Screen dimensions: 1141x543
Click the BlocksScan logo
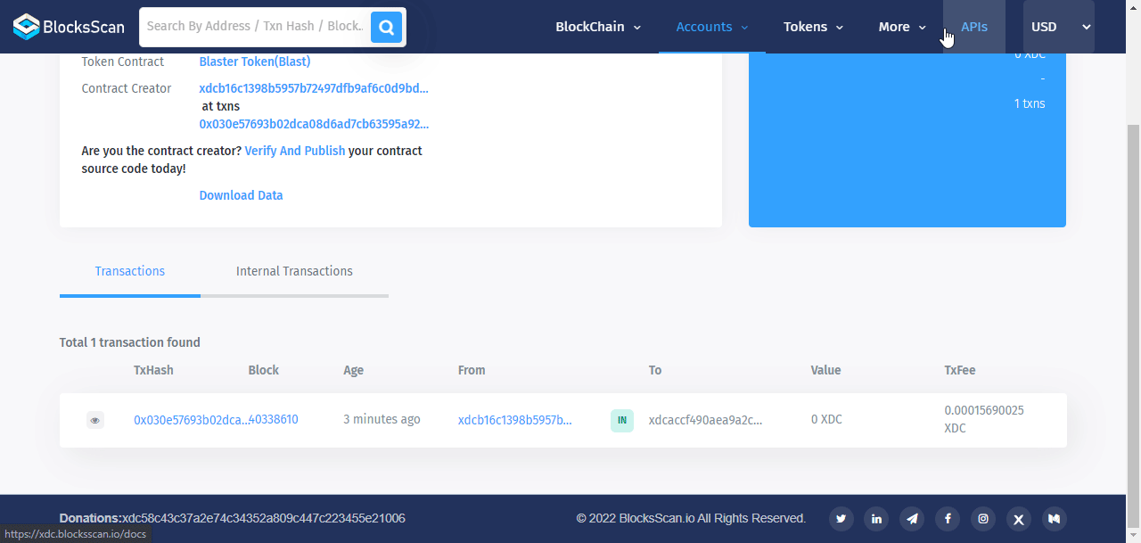tap(70, 27)
